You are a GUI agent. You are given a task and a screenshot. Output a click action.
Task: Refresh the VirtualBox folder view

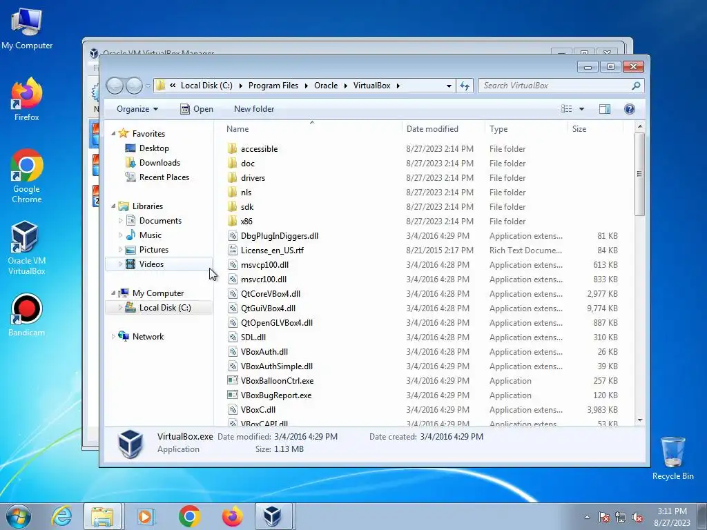click(x=465, y=86)
